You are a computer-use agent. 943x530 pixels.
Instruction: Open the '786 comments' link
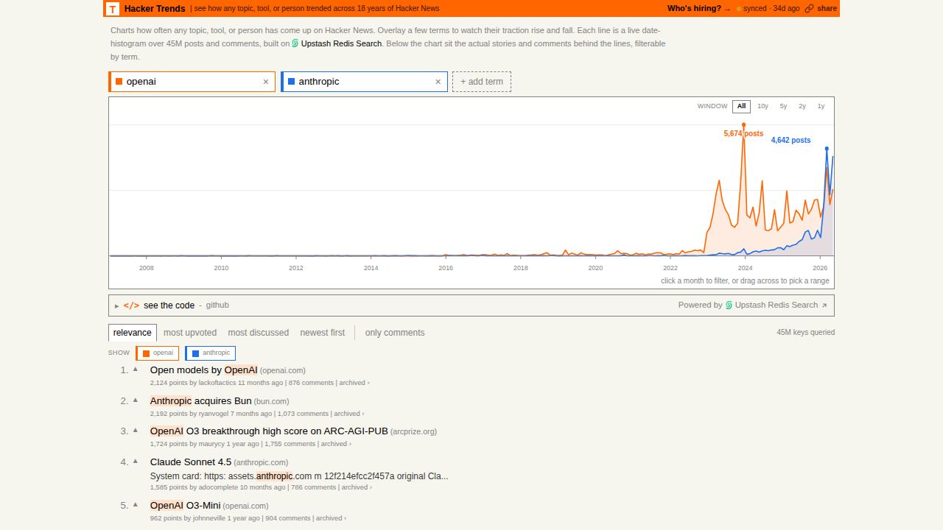point(313,487)
